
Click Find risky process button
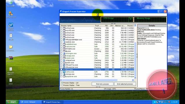pyautogui.click(x=102, y=84)
